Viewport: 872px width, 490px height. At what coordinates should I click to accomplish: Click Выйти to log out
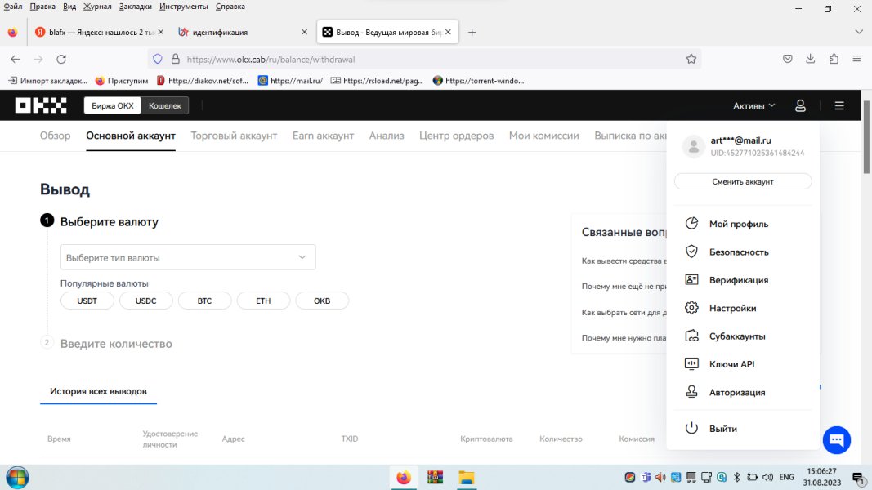723,428
